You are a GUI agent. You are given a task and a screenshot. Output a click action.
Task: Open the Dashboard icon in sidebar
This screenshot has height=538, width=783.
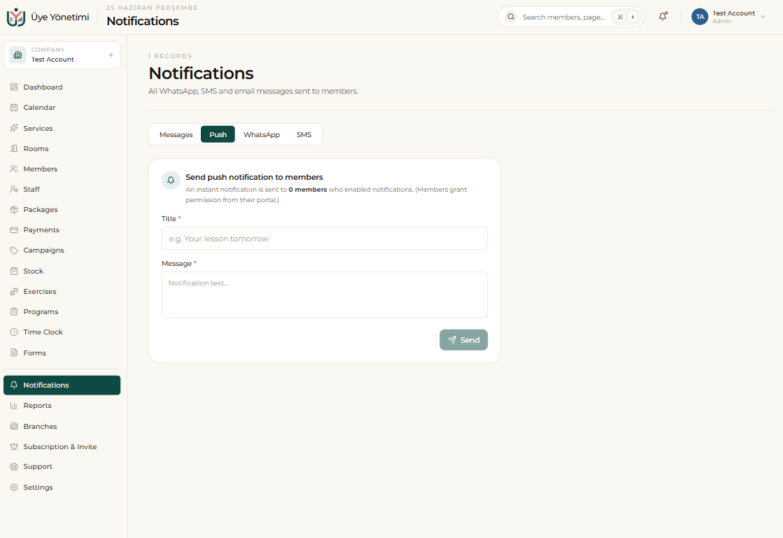pyautogui.click(x=14, y=87)
